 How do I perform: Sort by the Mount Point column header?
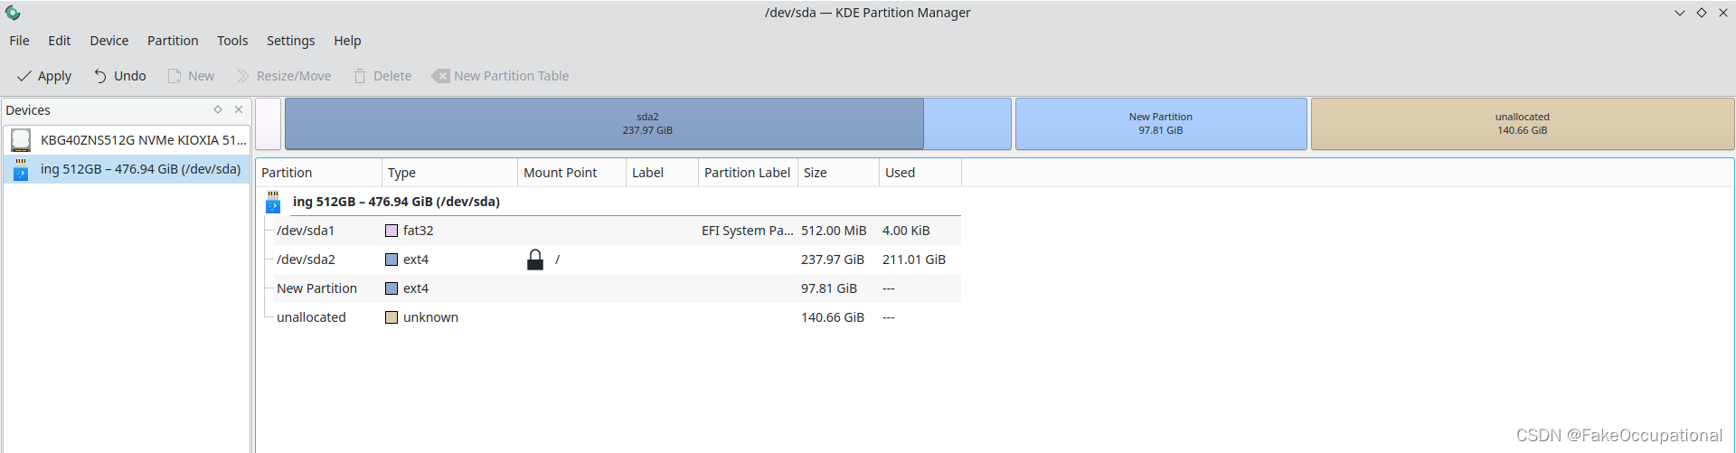click(571, 173)
